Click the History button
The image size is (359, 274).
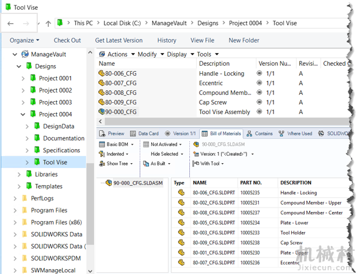(167, 40)
